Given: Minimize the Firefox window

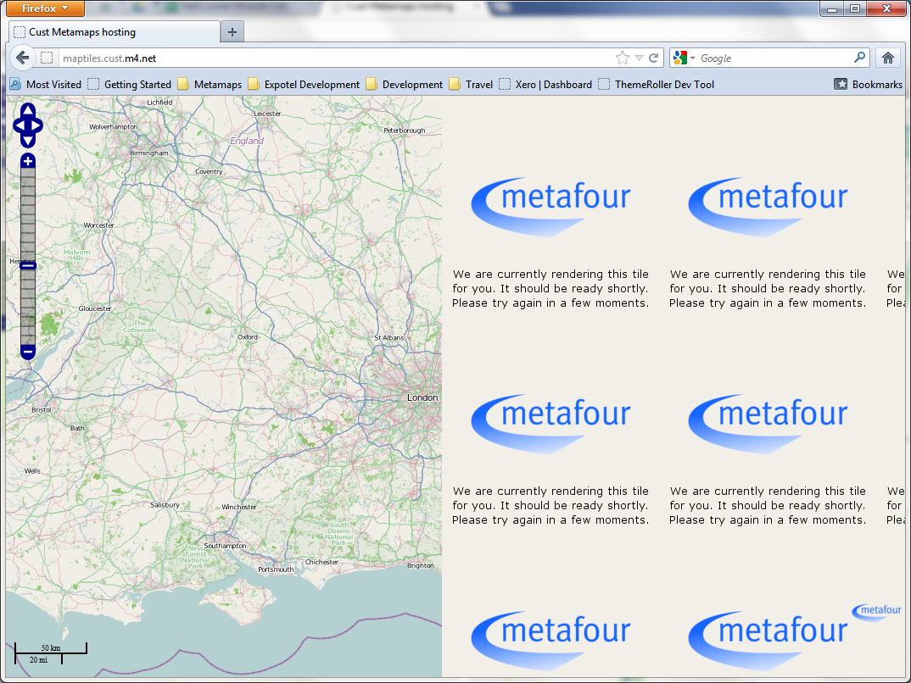Looking at the screenshot, I should (832, 8).
